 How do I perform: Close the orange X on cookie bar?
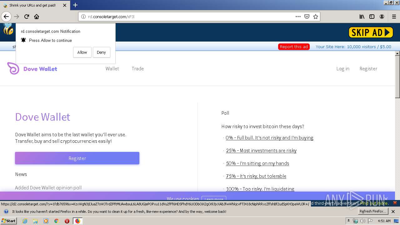(395, 203)
